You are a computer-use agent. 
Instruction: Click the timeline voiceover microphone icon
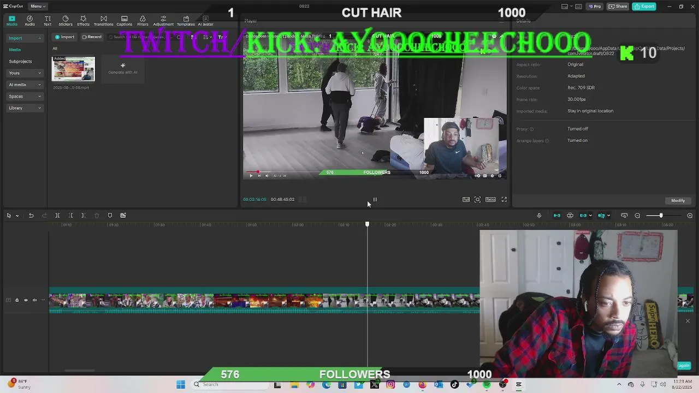pos(539,216)
